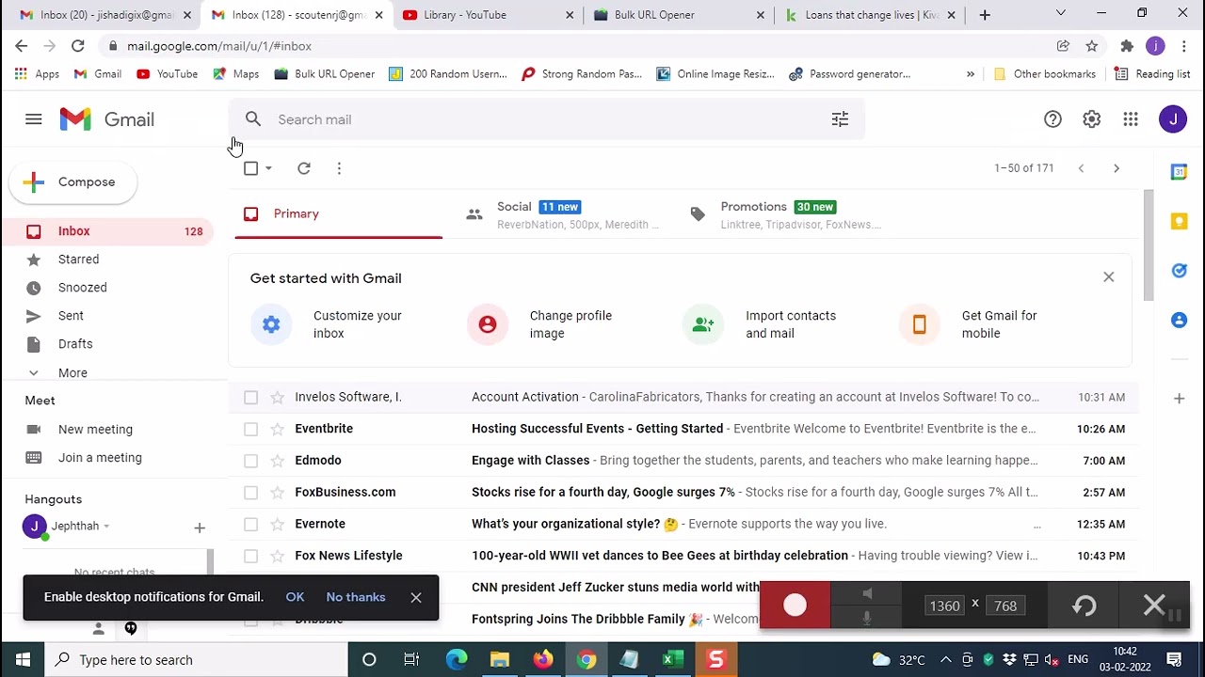This screenshot has width=1205, height=677.
Task: Expand the hidden bookmarks chevron
Action: point(971,74)
